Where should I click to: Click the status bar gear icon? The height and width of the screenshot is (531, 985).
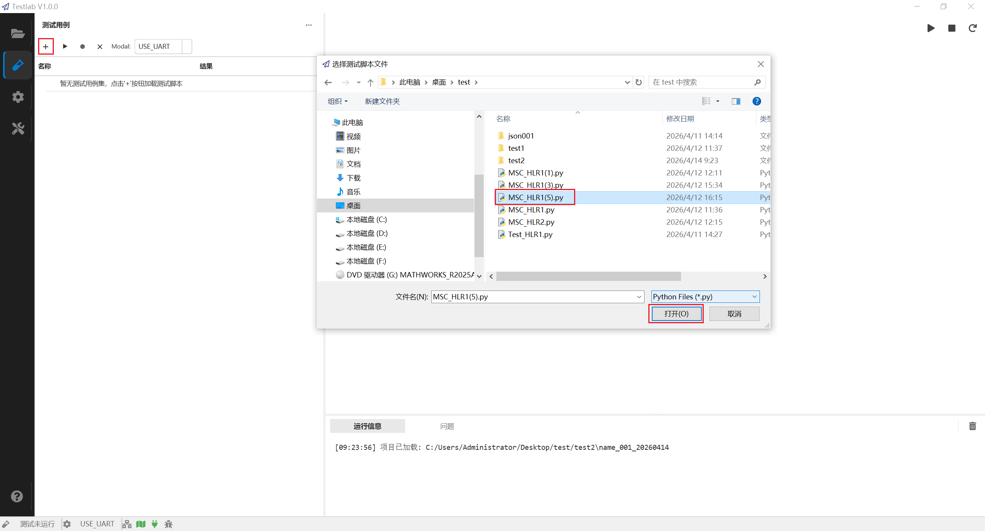(x=67, y=524)
